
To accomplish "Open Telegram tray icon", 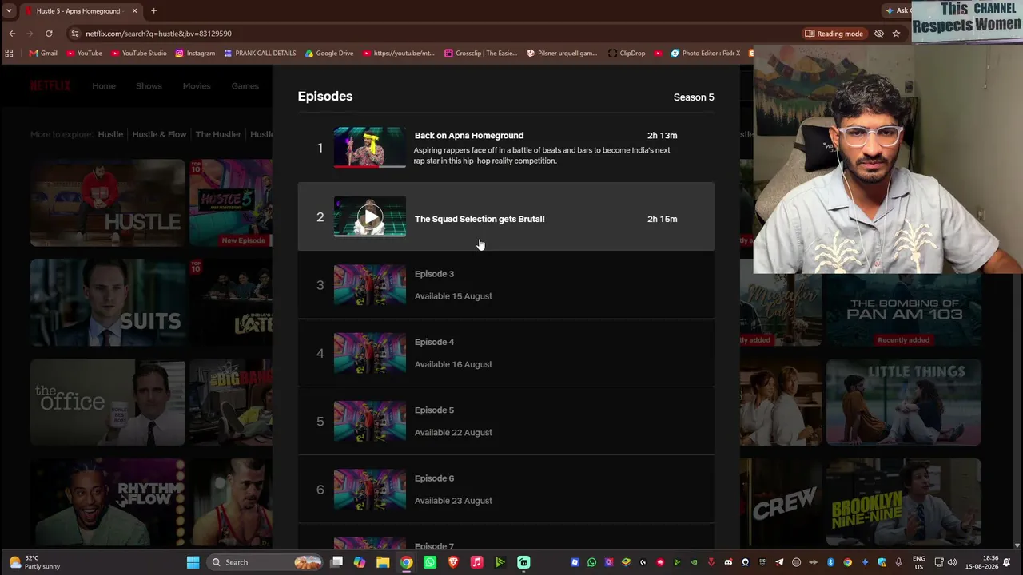I will click(779, 562).
